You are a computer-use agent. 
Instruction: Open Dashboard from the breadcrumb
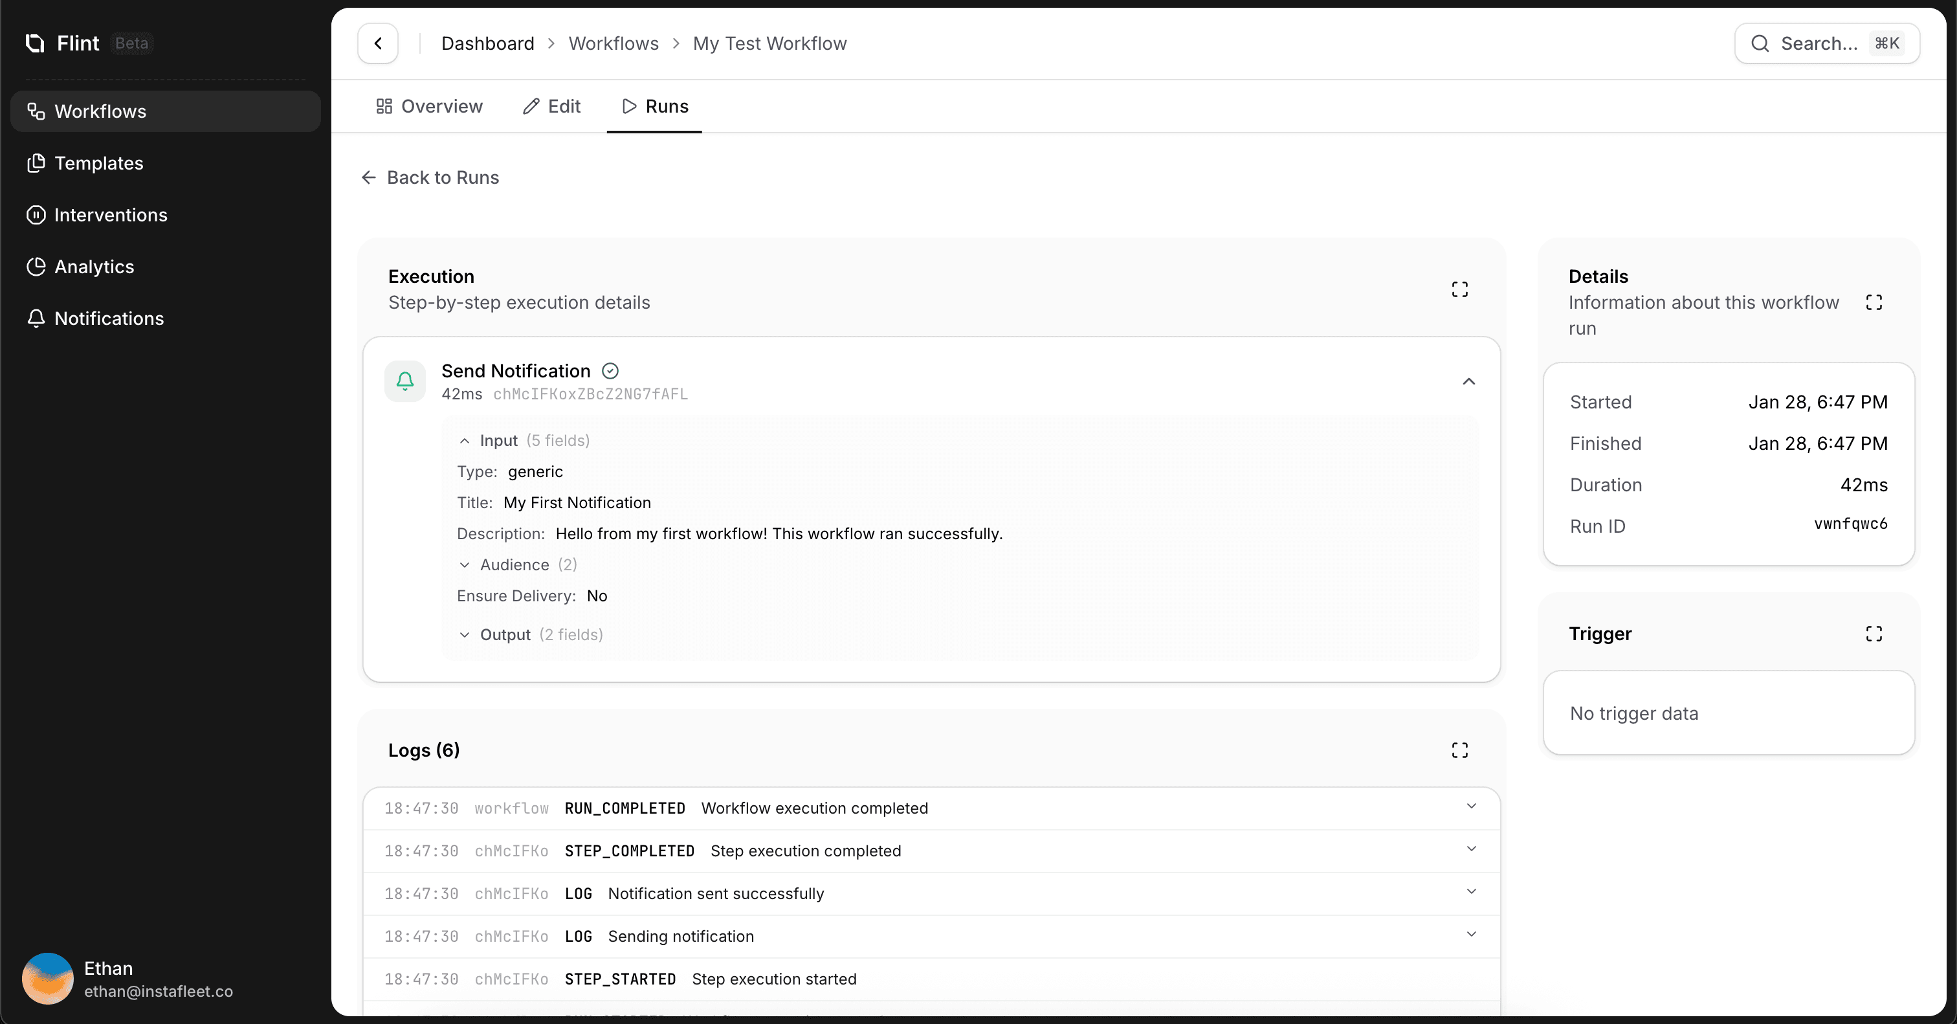point(487,43)
